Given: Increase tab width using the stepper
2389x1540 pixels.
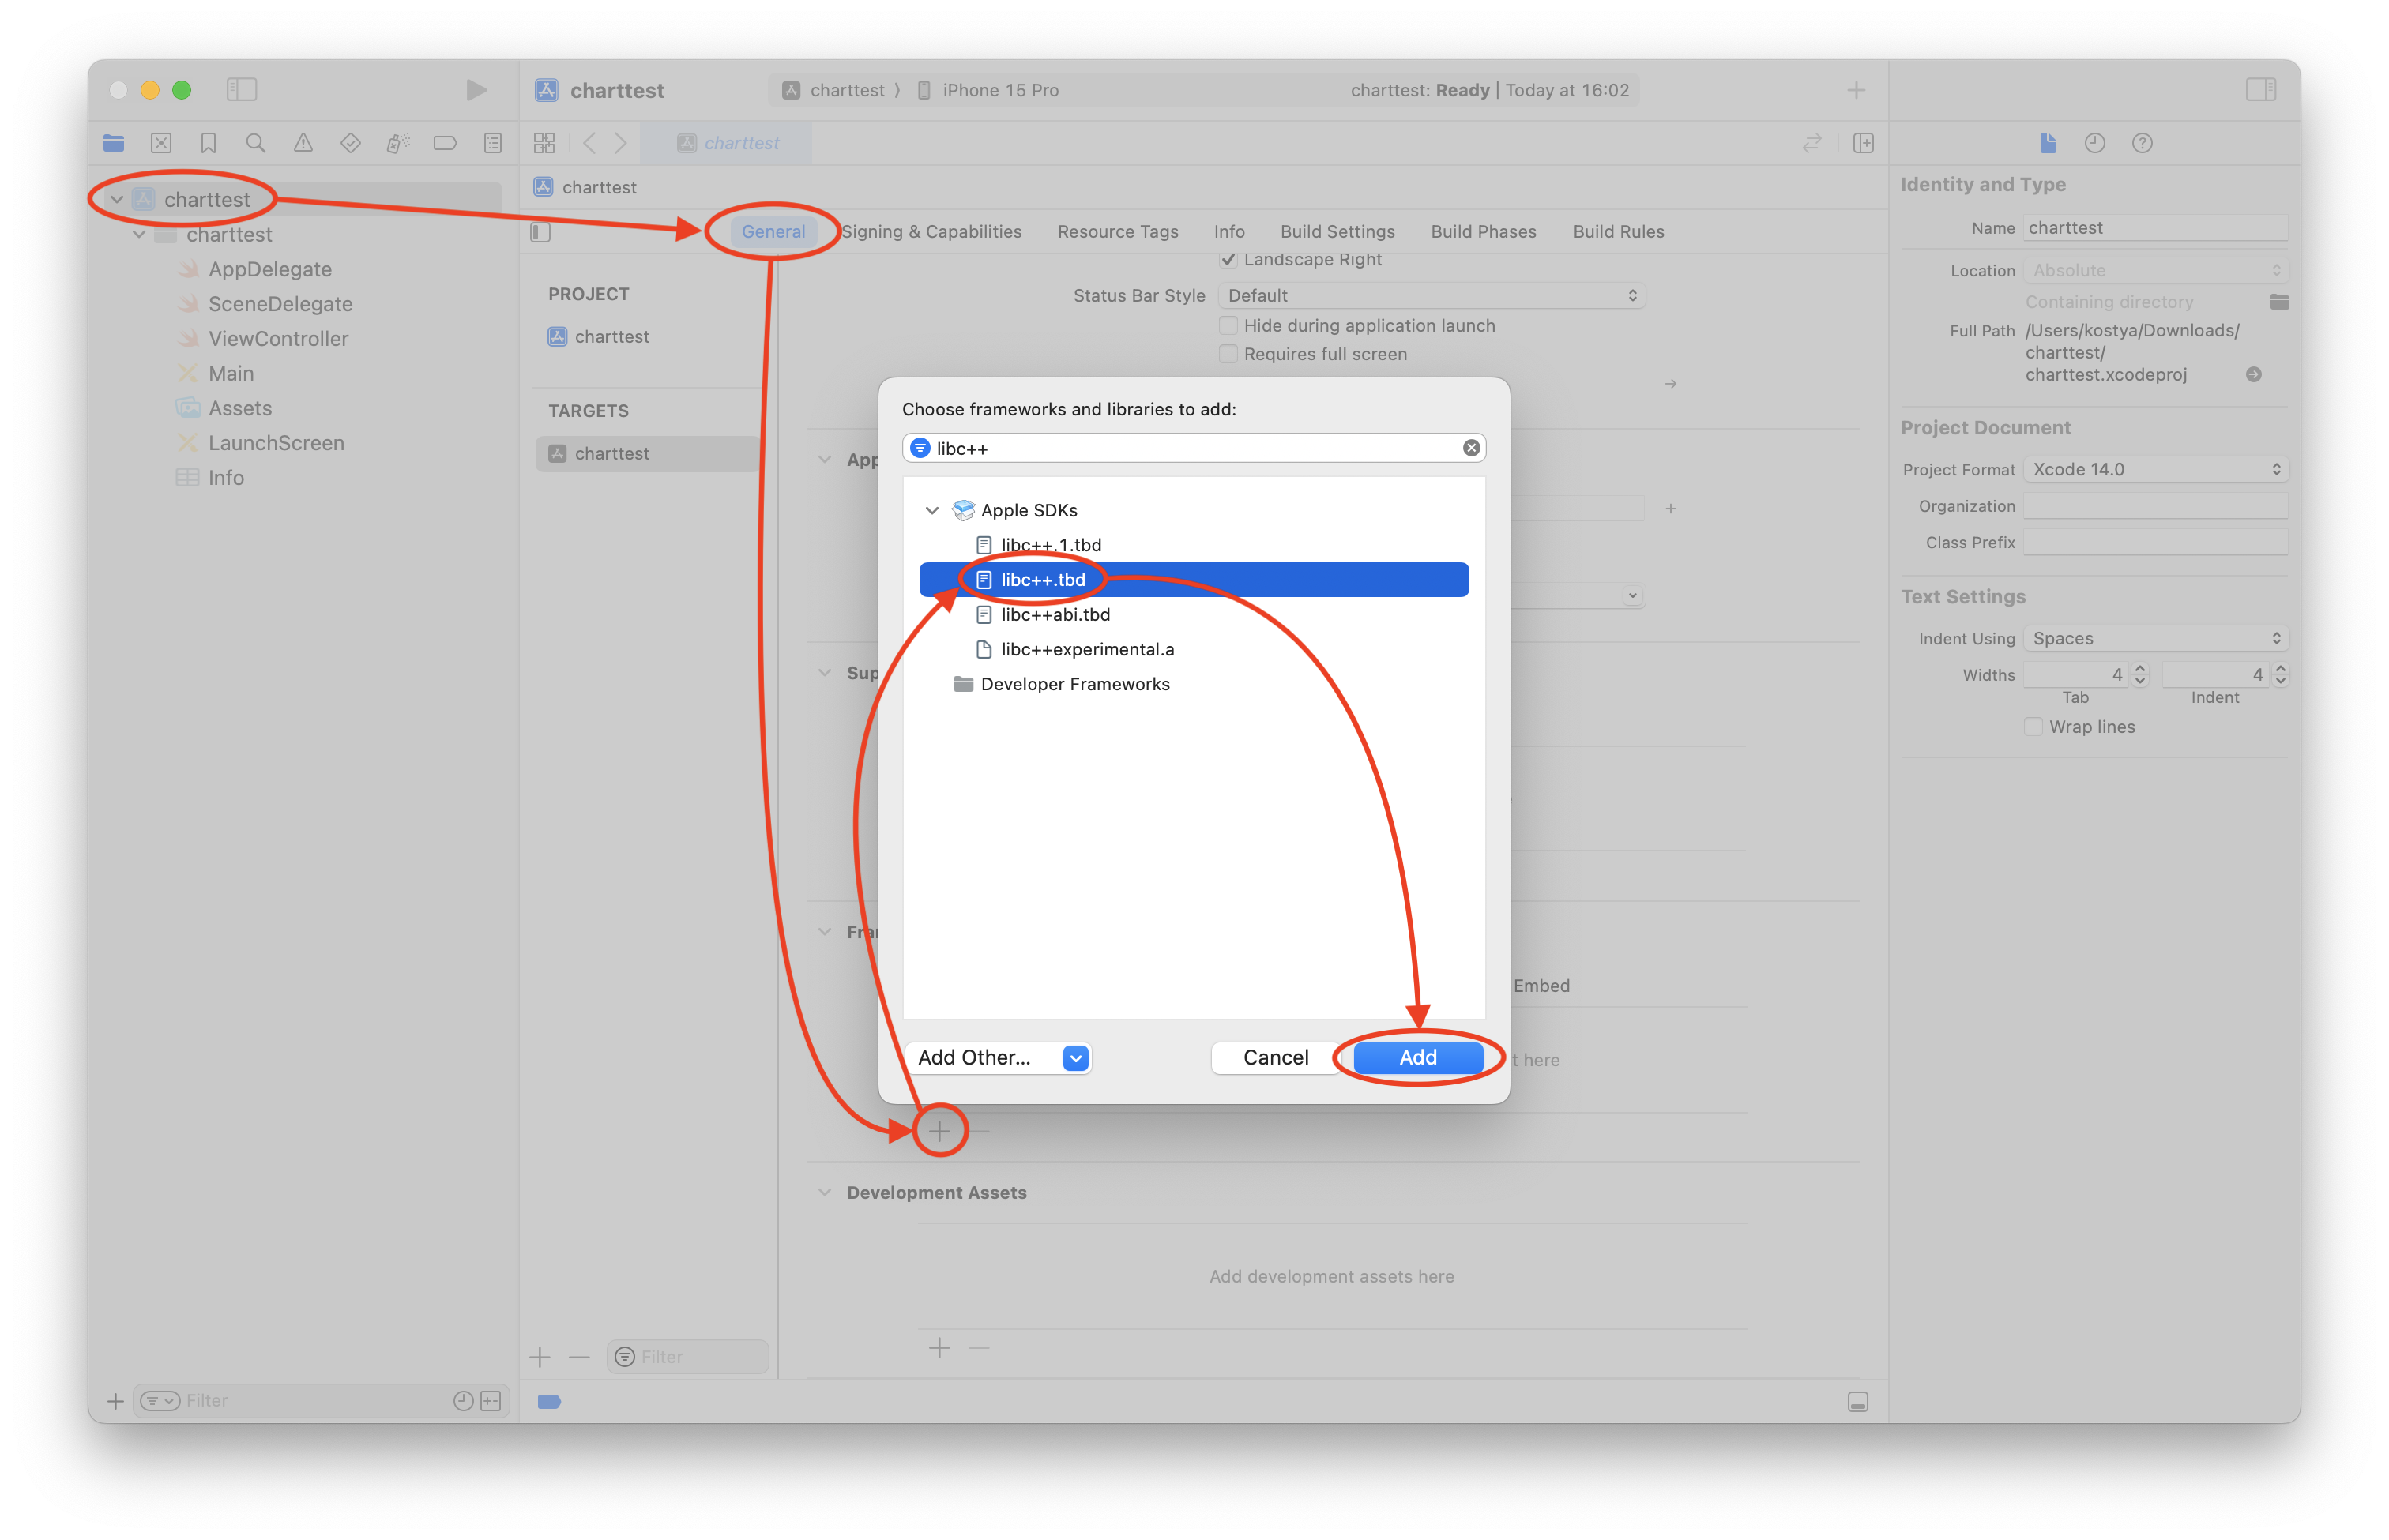Looking at the screenshot, I should 2140,669.
